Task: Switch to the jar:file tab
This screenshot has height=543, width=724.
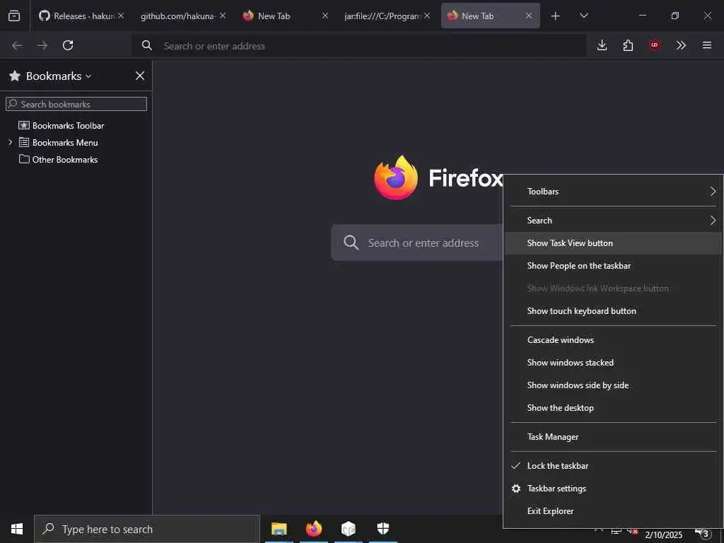Action: [x=381, y=16]
